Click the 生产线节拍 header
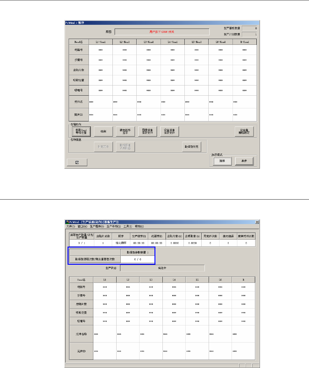Image resolution: width=309 pixels, height=368 pixels. pyautogui.click(x=139, y=236)
